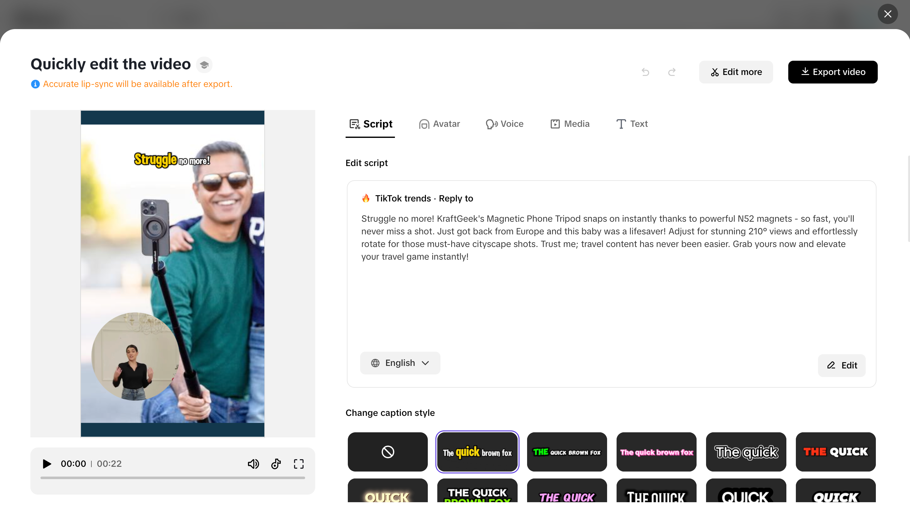Select the Voice tab icon
This screenshot has width=910, height=506.
pyautogui.click(x=491, y=124)
